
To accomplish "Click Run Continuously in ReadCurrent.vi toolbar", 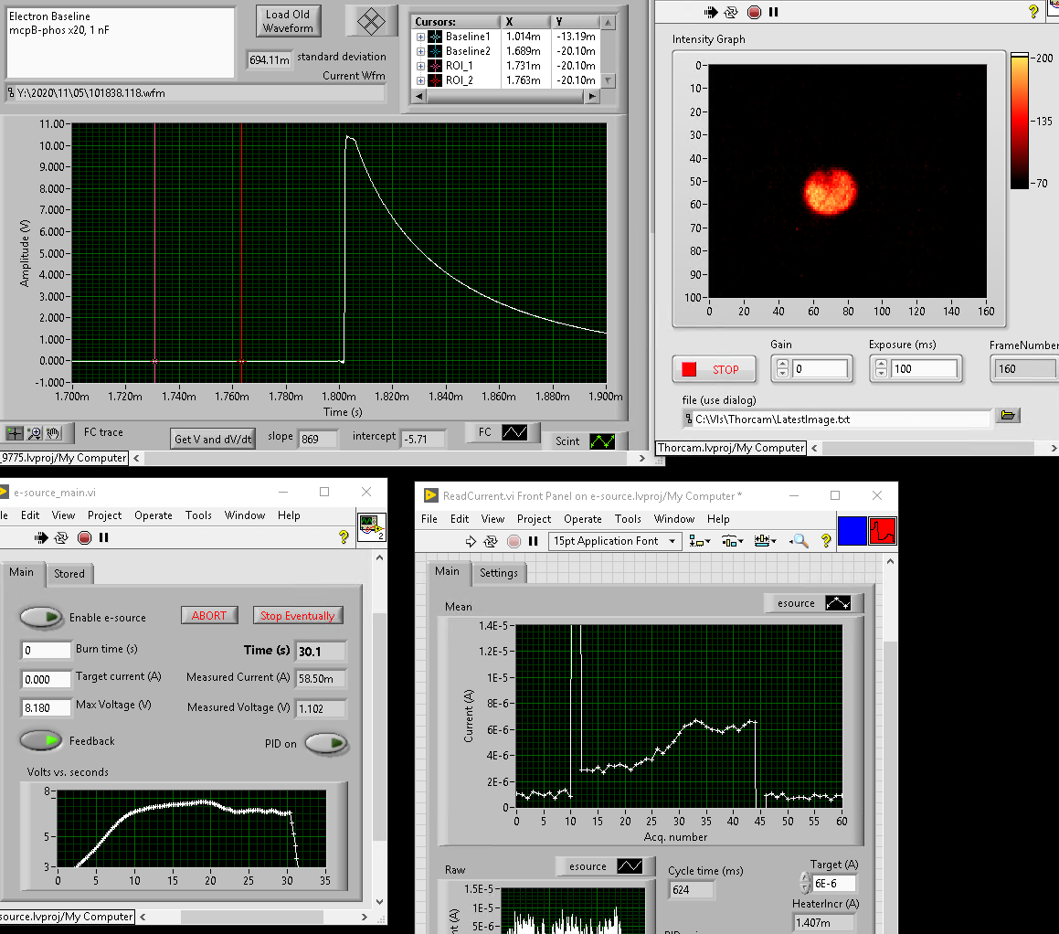I will [x=492, y=541].
